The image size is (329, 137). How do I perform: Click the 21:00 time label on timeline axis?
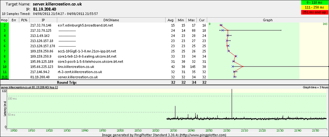(x=227, y=130)
